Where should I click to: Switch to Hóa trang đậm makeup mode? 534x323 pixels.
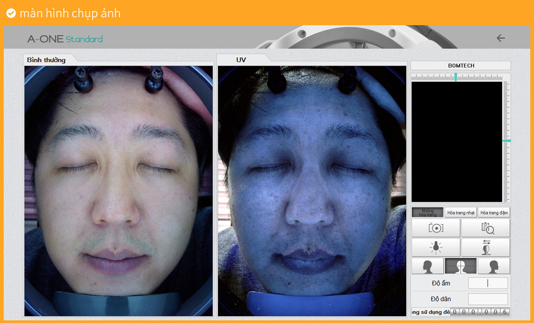pos(494,213)
